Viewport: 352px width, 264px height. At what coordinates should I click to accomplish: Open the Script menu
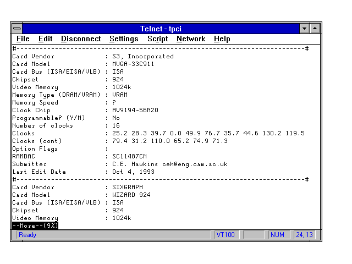tap(157, 39)
